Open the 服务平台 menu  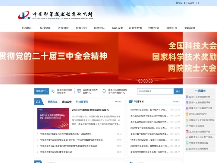[x=81, y=28]
